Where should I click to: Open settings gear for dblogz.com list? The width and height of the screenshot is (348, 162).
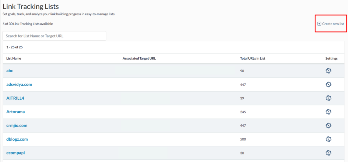pos(329,139)
